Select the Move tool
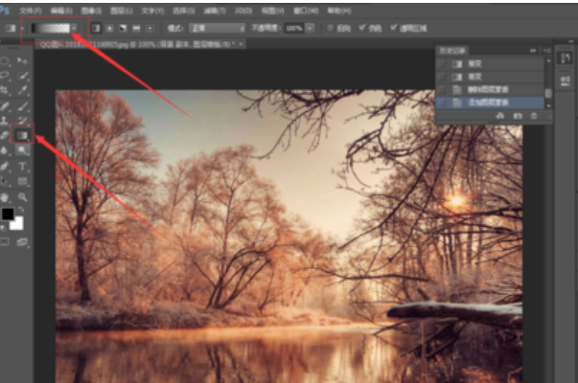 tap(22, 60)
